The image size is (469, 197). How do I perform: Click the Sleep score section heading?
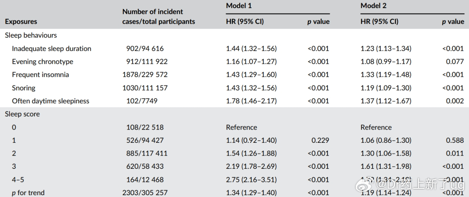[x=22, y=114]
